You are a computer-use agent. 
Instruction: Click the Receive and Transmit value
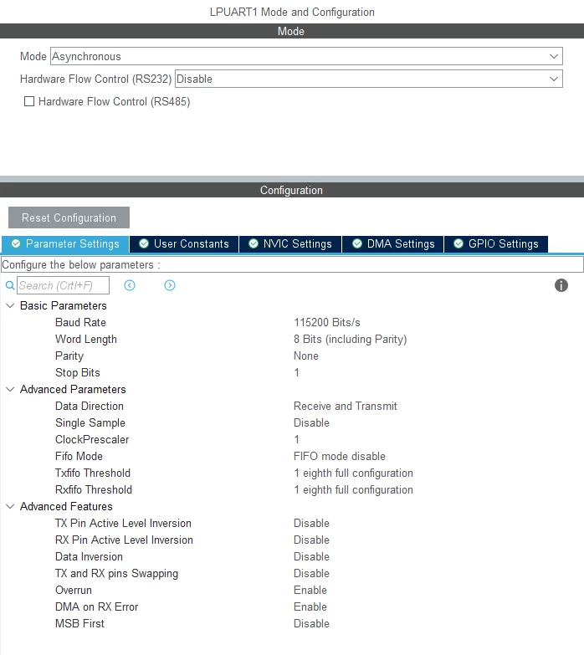pyautogui.click(x=346, y=406)
